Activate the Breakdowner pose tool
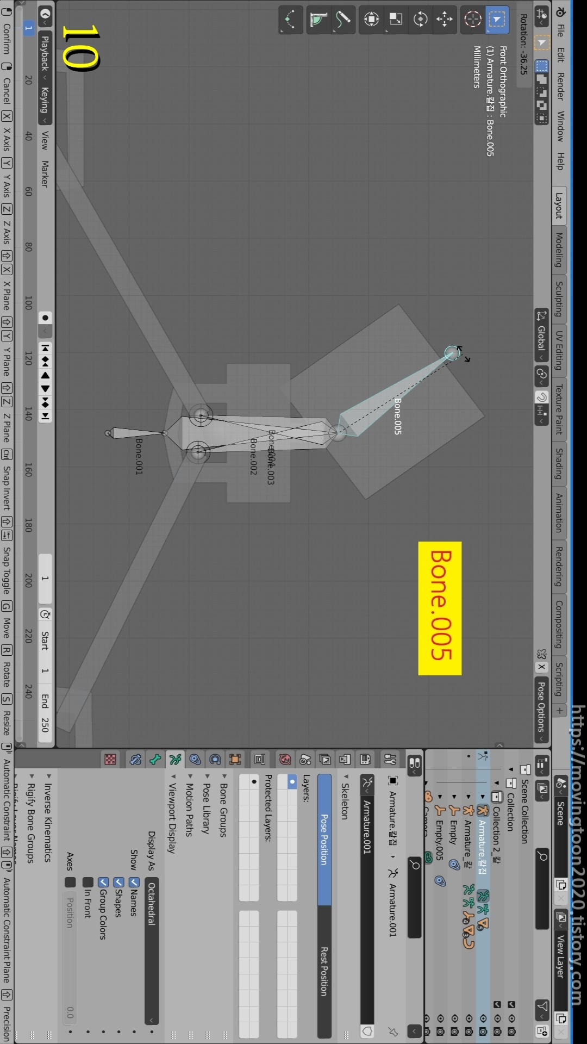Screen dimensions: 587x1044 click(291, 20)
